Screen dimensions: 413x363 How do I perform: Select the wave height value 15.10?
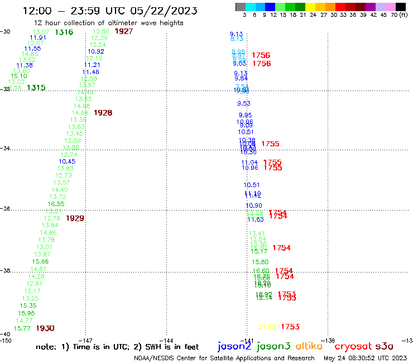pos(19,76)
